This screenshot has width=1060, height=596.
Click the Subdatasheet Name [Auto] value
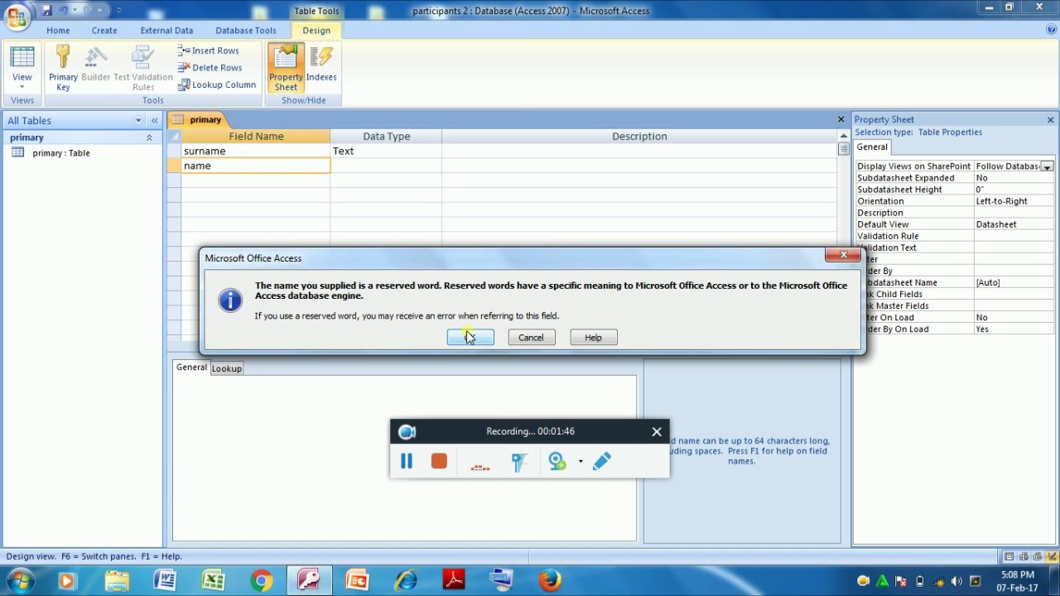[1014, 282]
